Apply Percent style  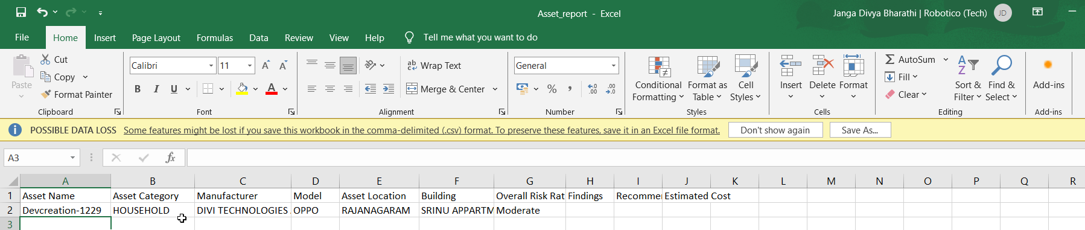(x=552, y=89)
